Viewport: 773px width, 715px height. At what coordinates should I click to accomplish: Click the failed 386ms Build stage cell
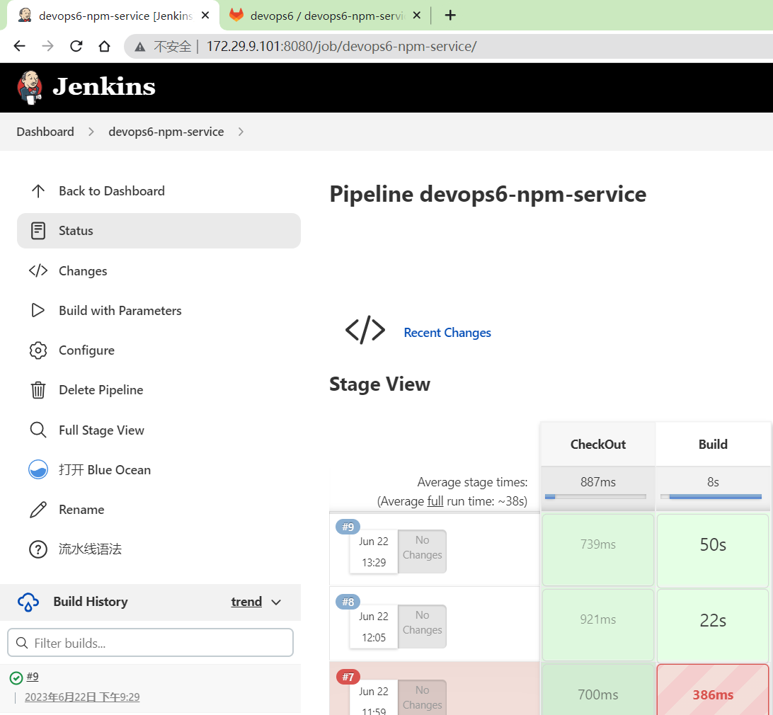point(713,690)
